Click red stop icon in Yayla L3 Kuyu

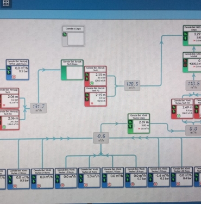click(x=15, y=186)
